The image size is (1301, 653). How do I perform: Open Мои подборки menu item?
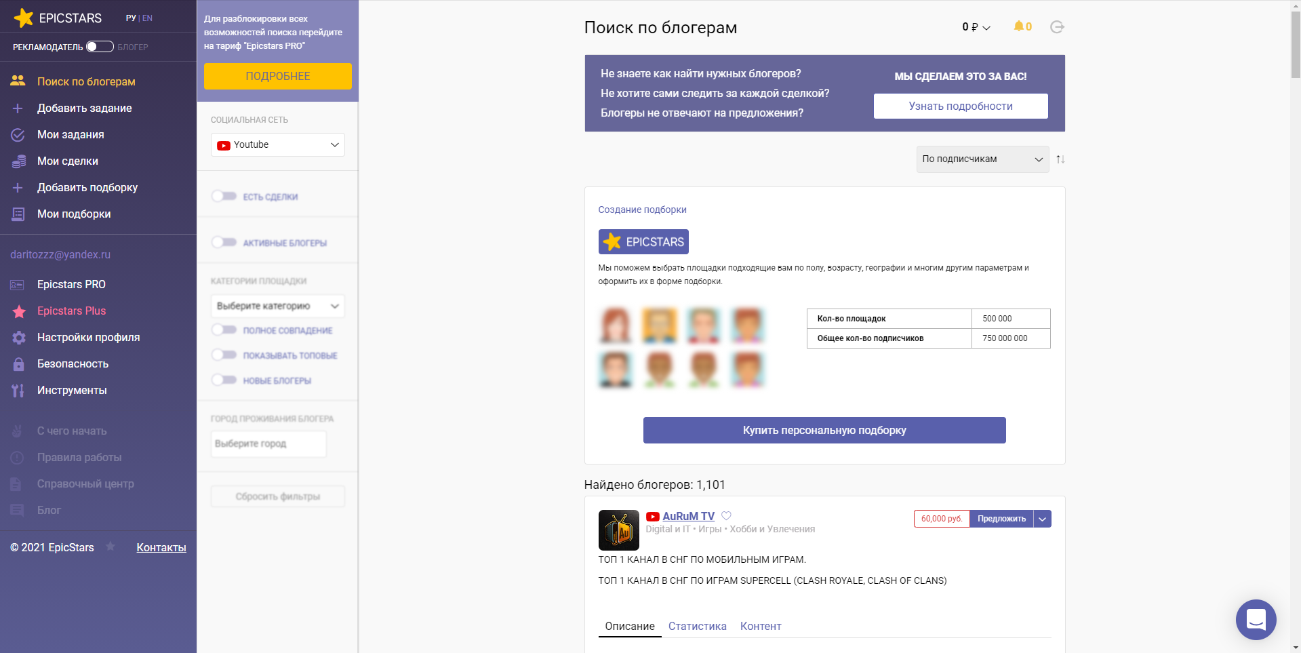pos(74,214)
